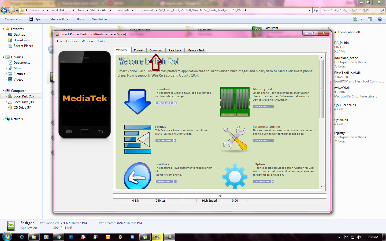Click the Explorer Forward navigation button

point(12,10)
